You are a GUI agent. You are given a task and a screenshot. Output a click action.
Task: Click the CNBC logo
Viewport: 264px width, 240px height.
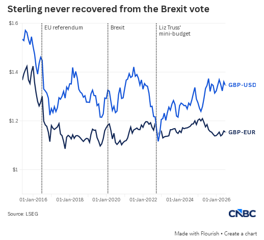(x=242, y=214)
